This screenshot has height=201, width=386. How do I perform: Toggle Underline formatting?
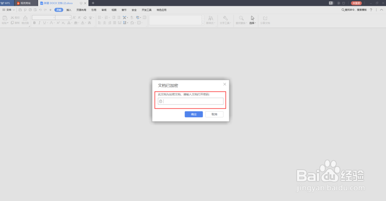pyautogui.click(x=44, y=23)
